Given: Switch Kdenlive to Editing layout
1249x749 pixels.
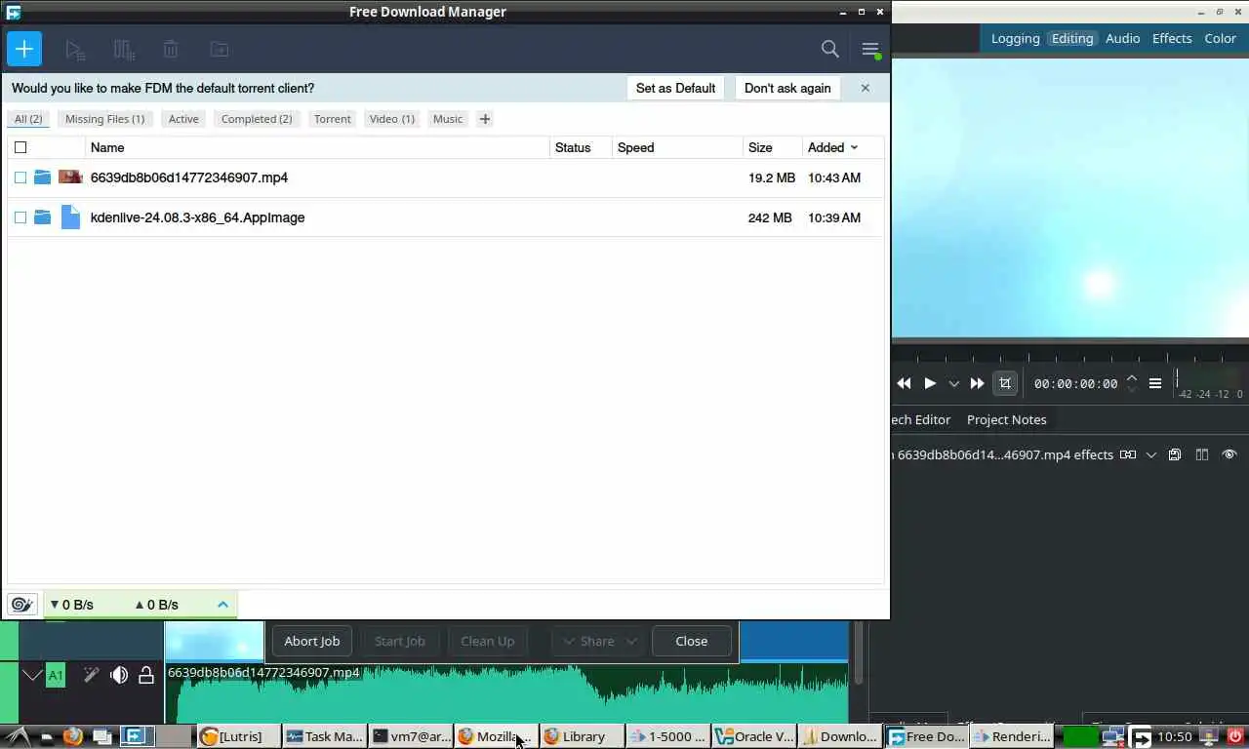Looking at the screenshot, I should click(1072, 38).
